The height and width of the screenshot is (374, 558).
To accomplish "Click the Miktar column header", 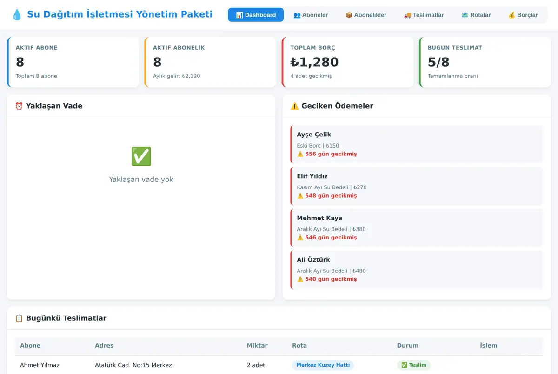I will (x=257, y=346).
